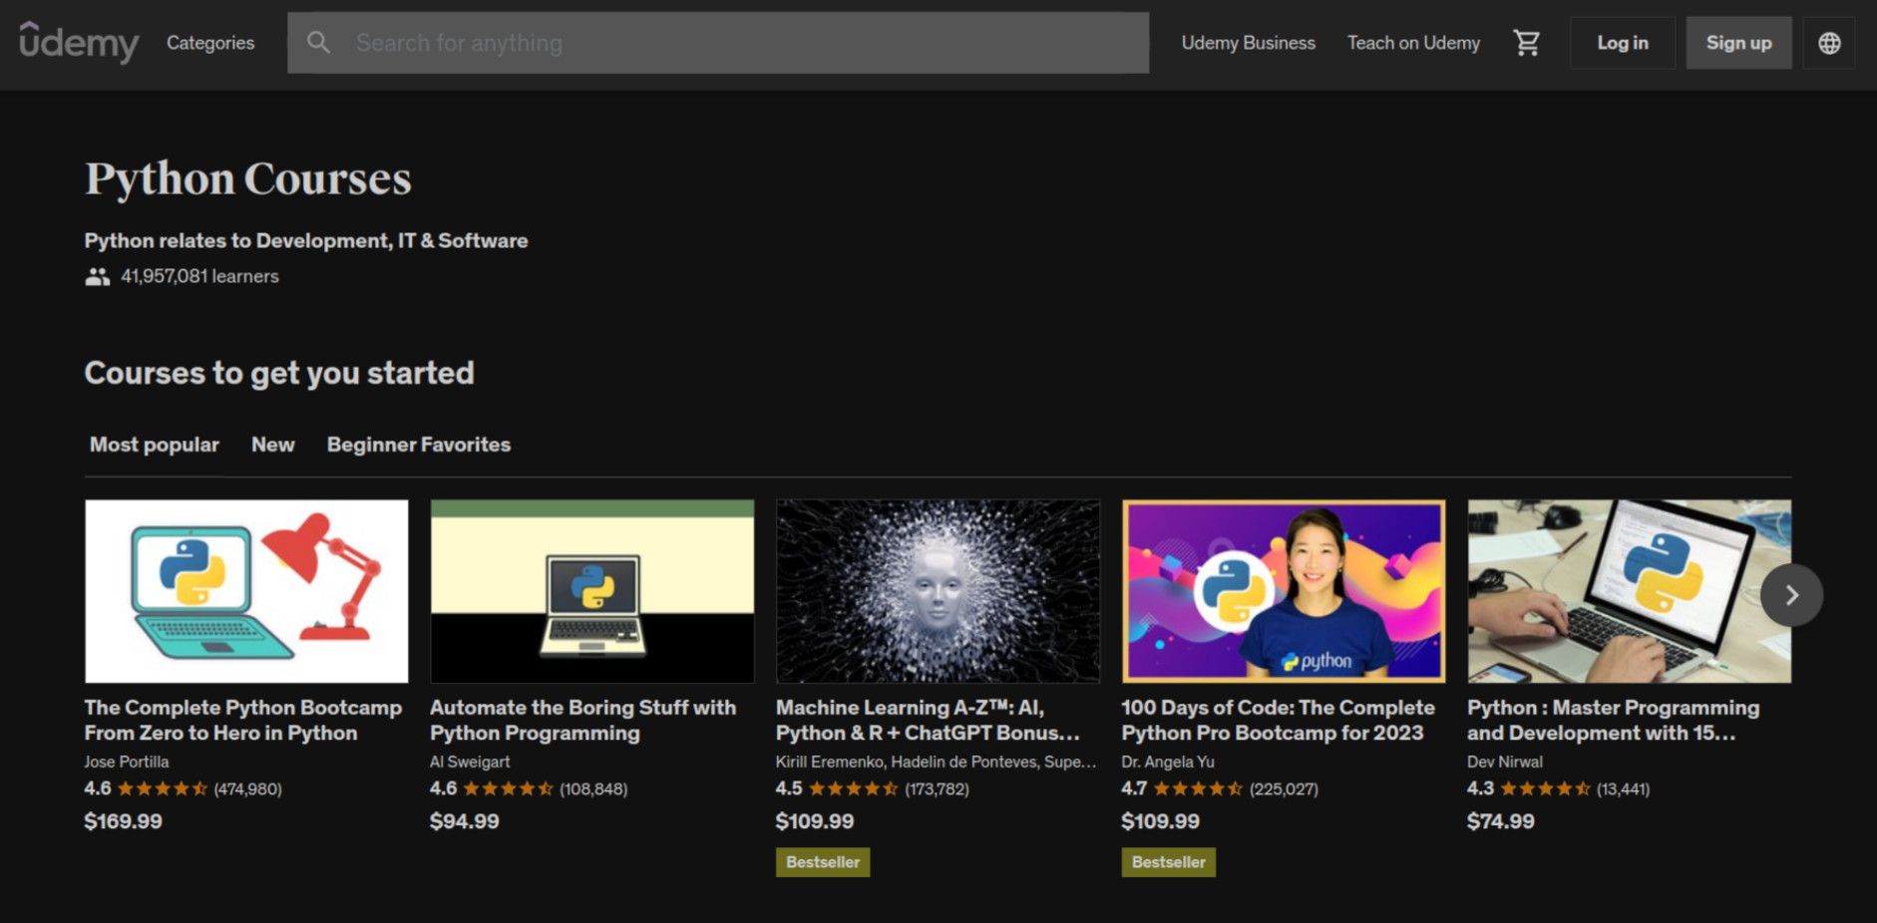Open 100 Days of Code title

click(x=1279, y=720)
